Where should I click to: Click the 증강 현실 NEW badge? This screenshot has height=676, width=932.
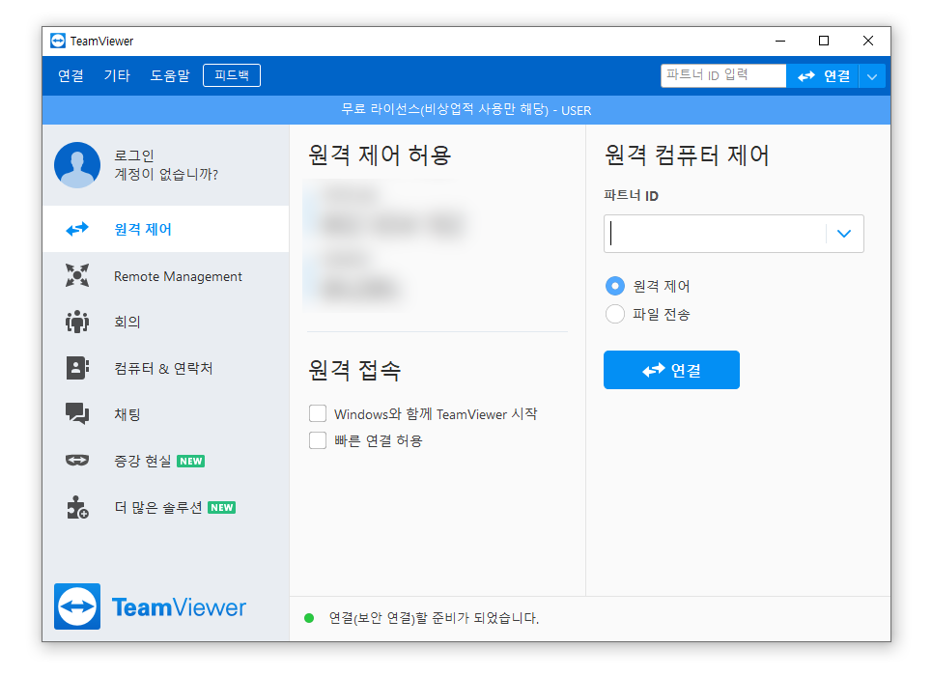click(191, 461)
